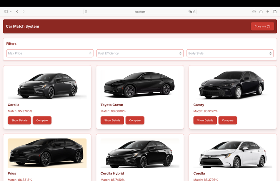Click the Toyota Crown card title
Viewport: 280px width, 181px height.
click(112, 105)
